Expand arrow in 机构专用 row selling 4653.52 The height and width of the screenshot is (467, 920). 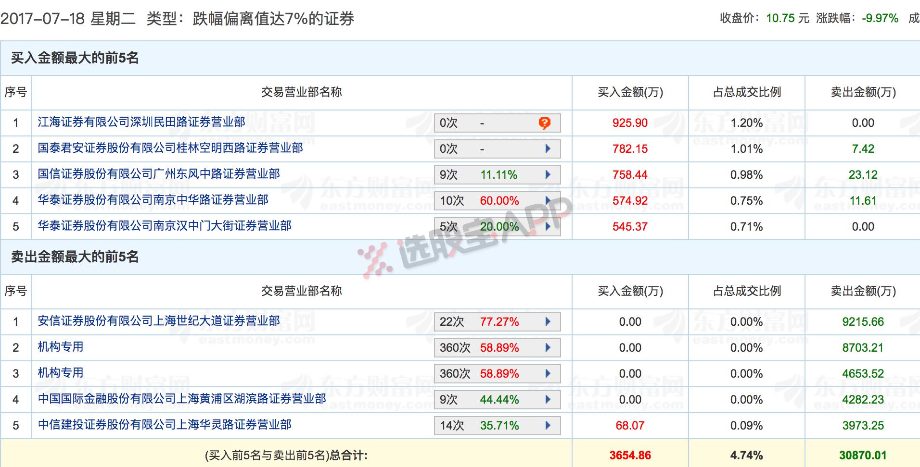(x=548, y=374)
